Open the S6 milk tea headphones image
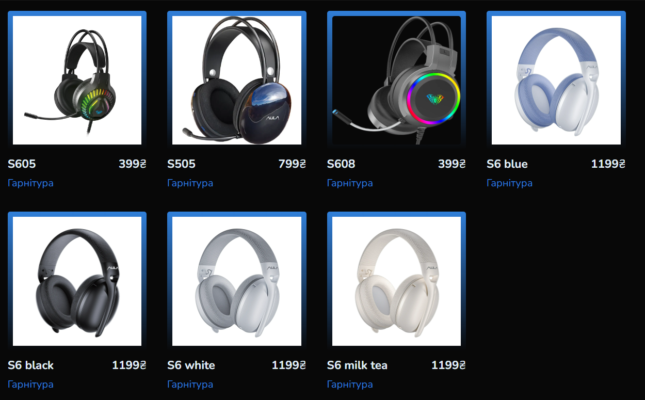Screen dimensions: 645x400 click(x=396, y=281)
